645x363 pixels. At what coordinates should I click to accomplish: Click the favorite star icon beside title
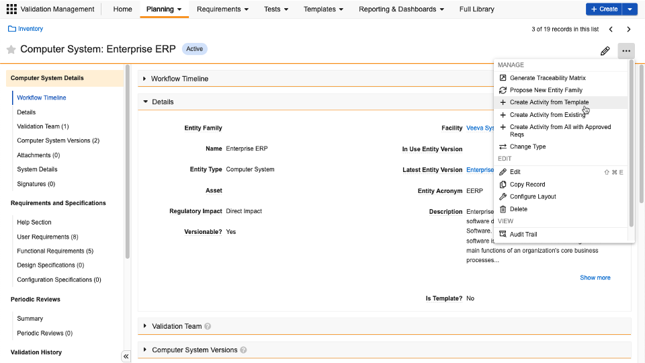point(11,50)
